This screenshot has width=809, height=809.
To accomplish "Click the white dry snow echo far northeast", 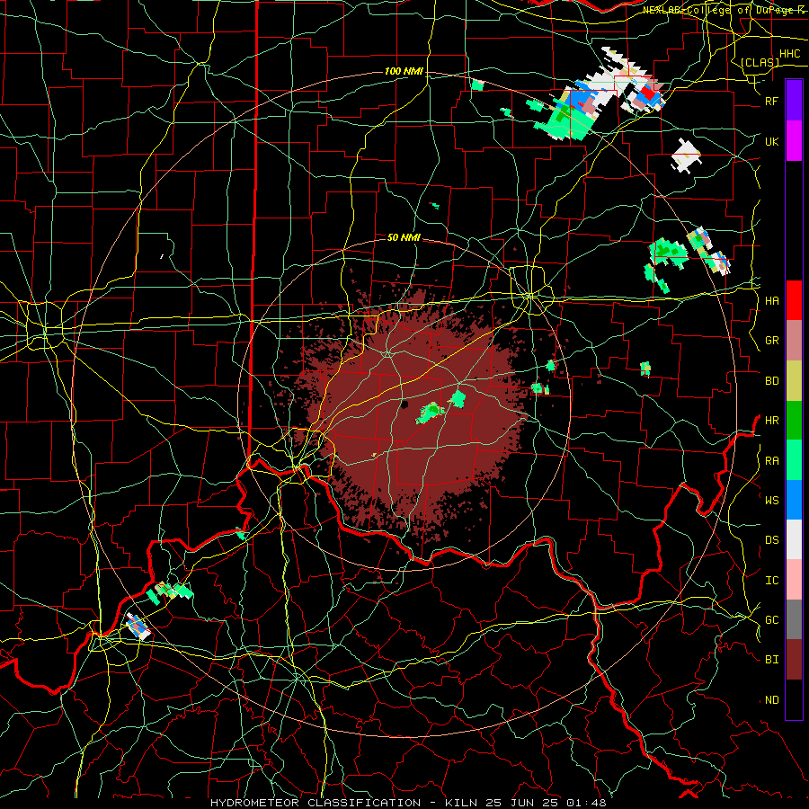I will point(686,155).
